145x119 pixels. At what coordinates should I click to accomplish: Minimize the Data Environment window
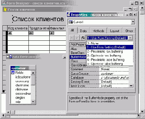(64, 57)
